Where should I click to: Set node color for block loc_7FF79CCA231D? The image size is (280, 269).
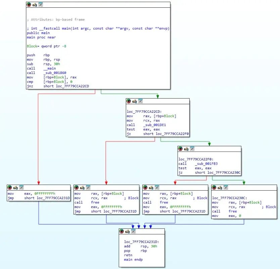122,231
